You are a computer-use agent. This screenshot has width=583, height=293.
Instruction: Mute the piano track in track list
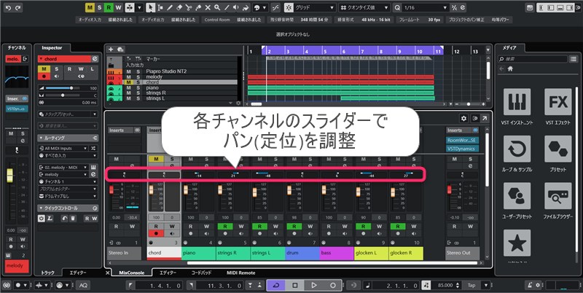pyautogui.click(x=129, y=87)
